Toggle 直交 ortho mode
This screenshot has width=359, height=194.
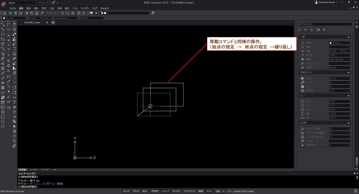pos(144,191)
